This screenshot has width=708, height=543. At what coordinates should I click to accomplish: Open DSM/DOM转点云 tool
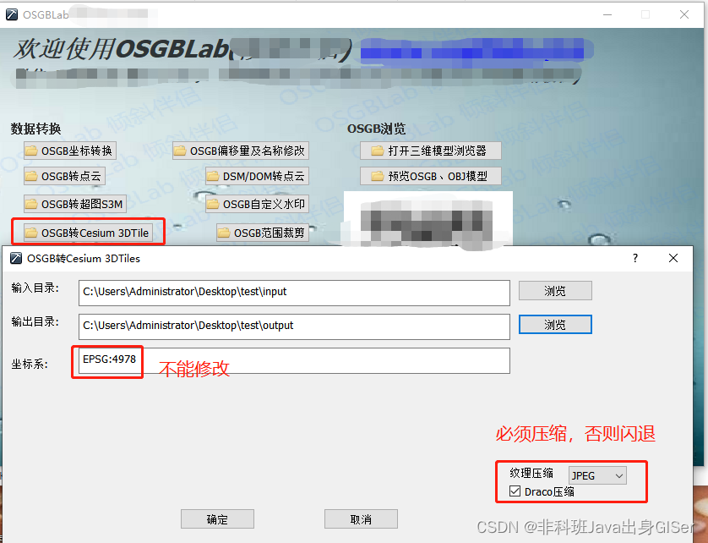pyautogui.click(x=257, y=176)
